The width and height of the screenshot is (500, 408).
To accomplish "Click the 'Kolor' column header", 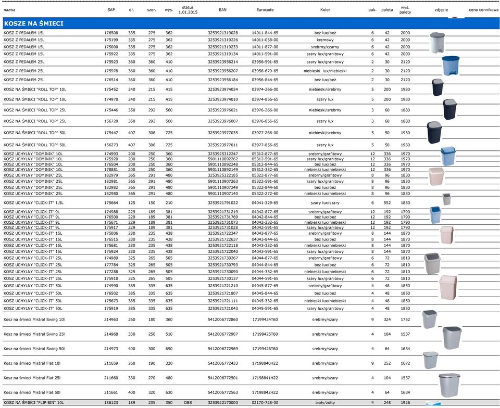I will pyautogui.click(x=325, y=10).
